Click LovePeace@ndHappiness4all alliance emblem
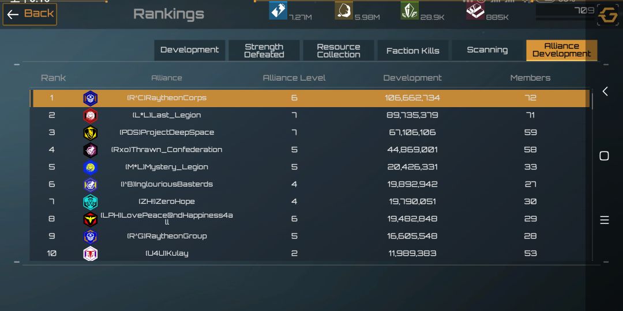The image size is (623, 311). 90,219
